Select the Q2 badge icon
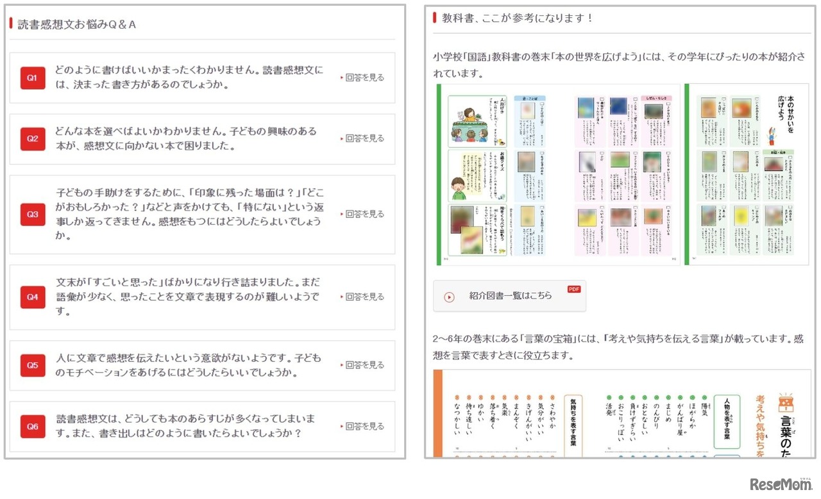The image size is (821, 499). click(x=33, y=139)
